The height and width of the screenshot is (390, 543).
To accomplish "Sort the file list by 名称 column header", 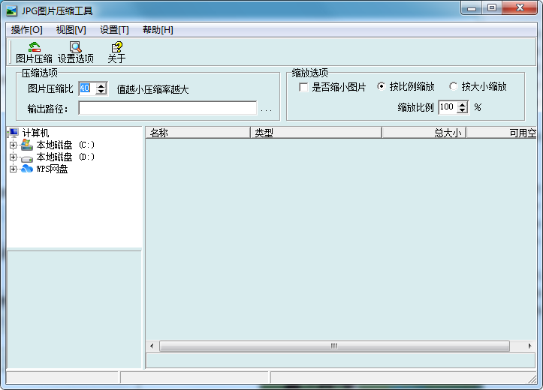I will pos(197,133).
